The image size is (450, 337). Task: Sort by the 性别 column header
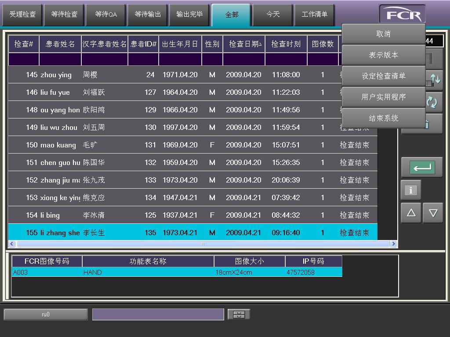(212, 44)
